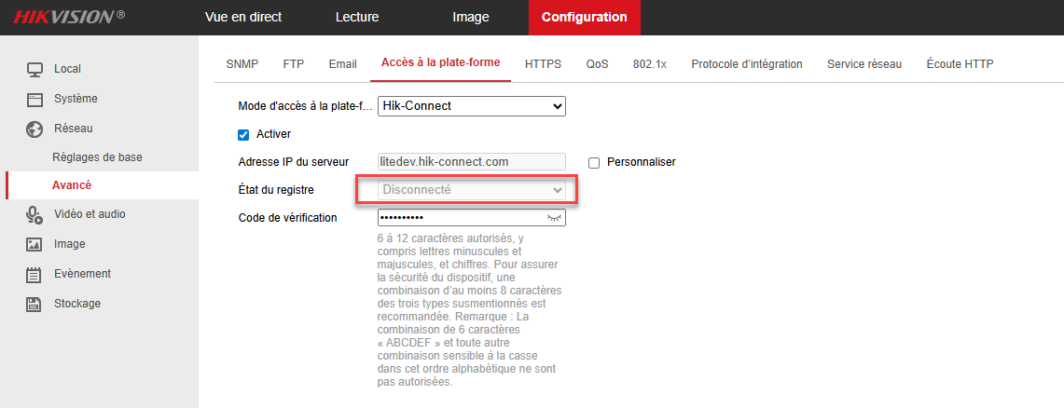Screen dimensions: 1064x408
Task: Show the verification code with eye icon
Action: coord(555,218)
